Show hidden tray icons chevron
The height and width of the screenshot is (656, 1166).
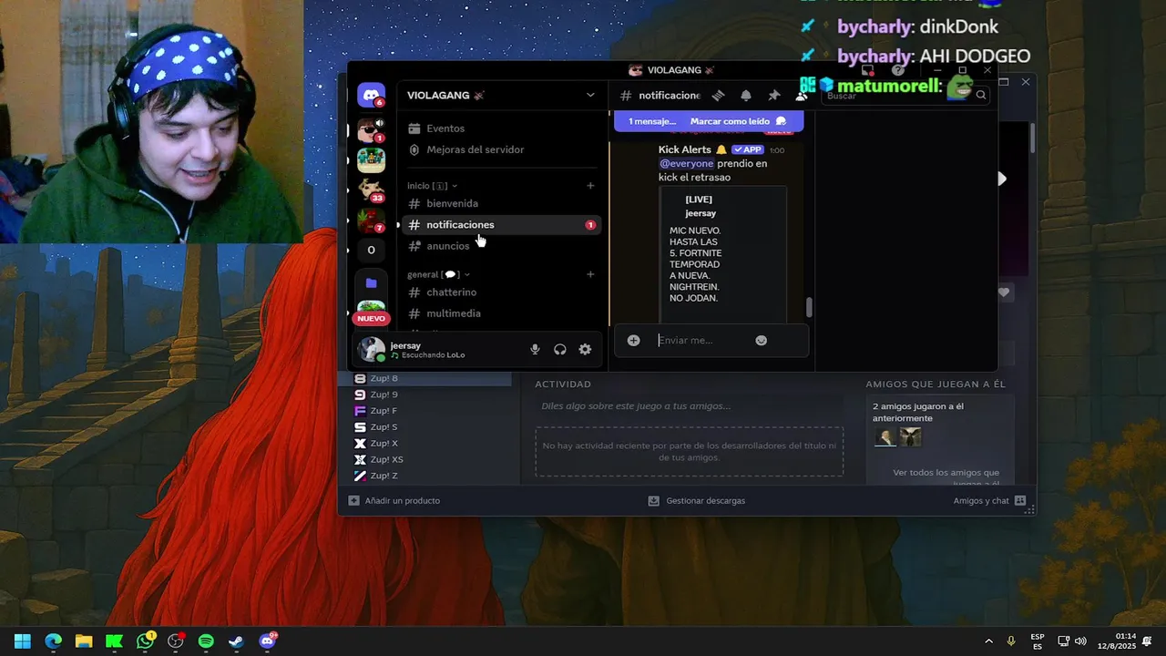pyautogui.click(x=988, y=641)
